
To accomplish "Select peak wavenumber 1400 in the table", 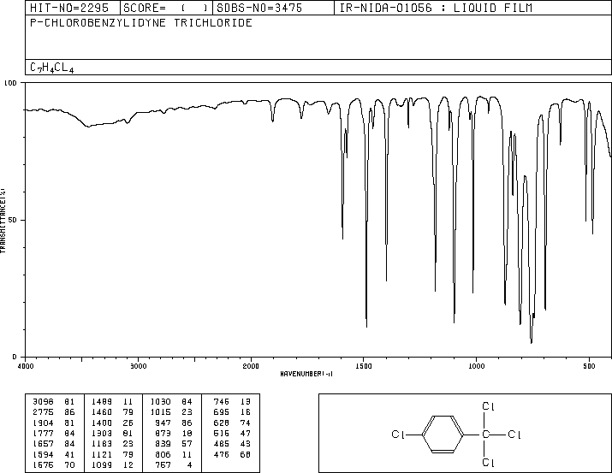I will click(x=102, y=423).
